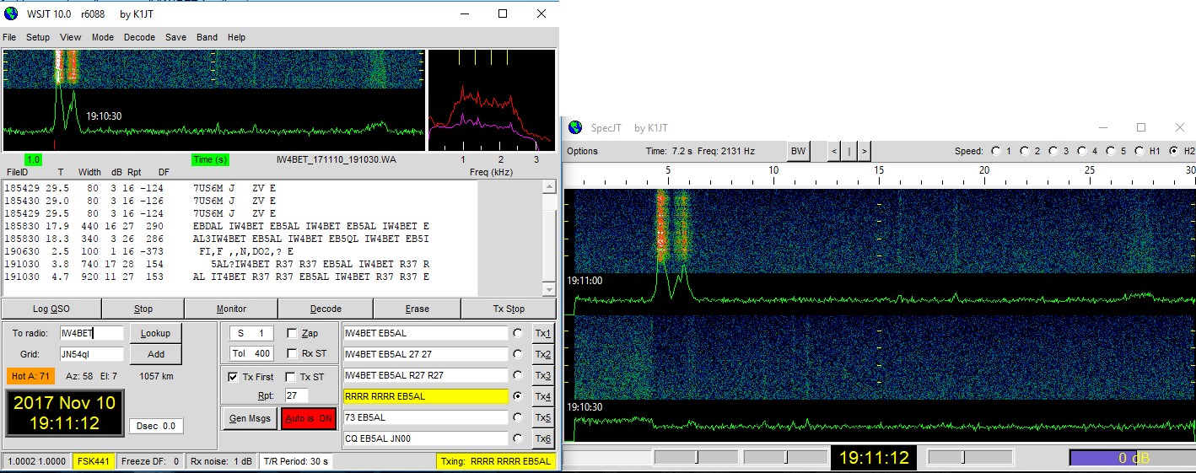Viewport: 1196px width, 473px height.
Task: Click the Grid locator input field
Action: 91,354
